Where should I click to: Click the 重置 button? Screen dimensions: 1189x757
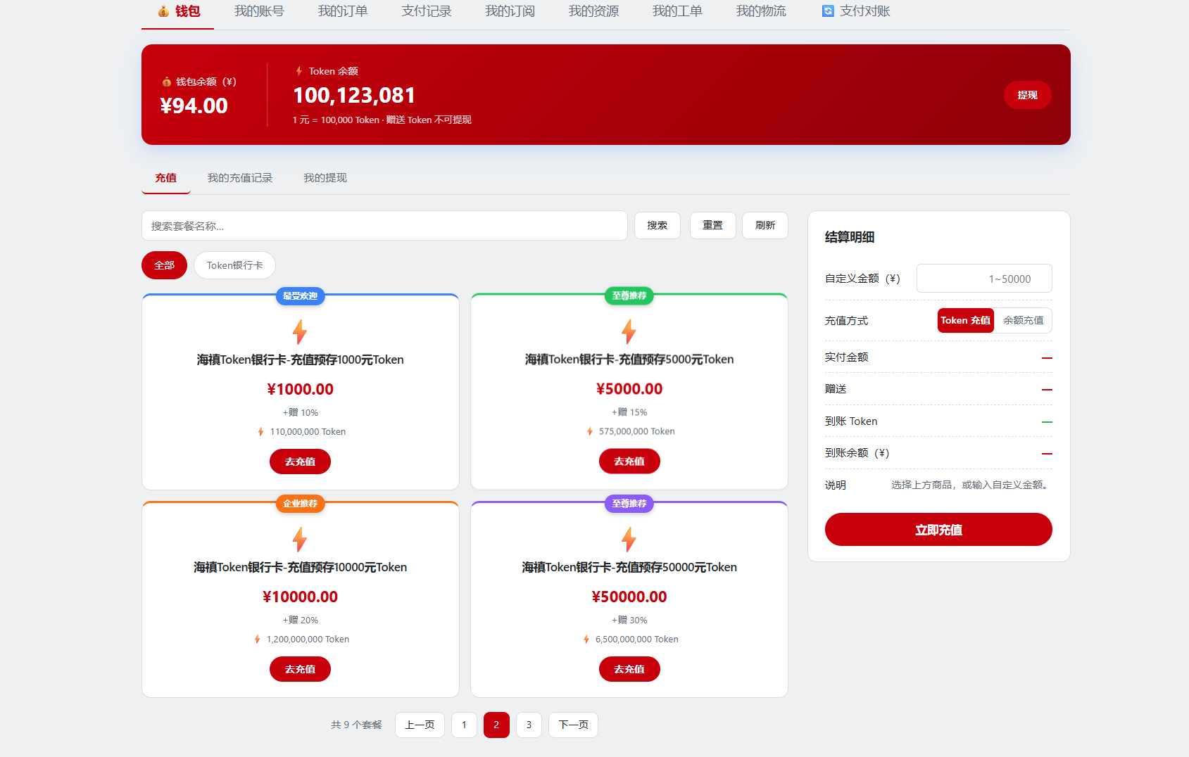[713, 225]
